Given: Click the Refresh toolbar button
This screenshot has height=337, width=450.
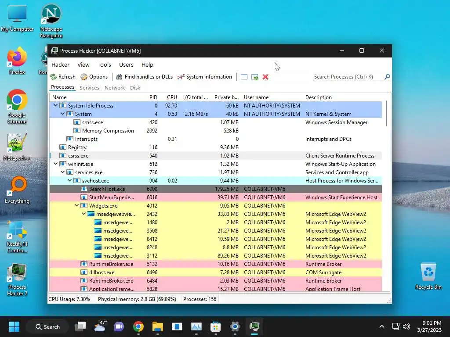Looking at the screenshot, I should [x=62, y=77].
